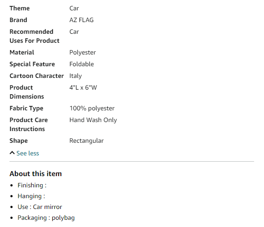Image resolution: width=264 pixels, height=227 pixels.
Task: Click the 100% polyester fabric type value
Action: 92,109
